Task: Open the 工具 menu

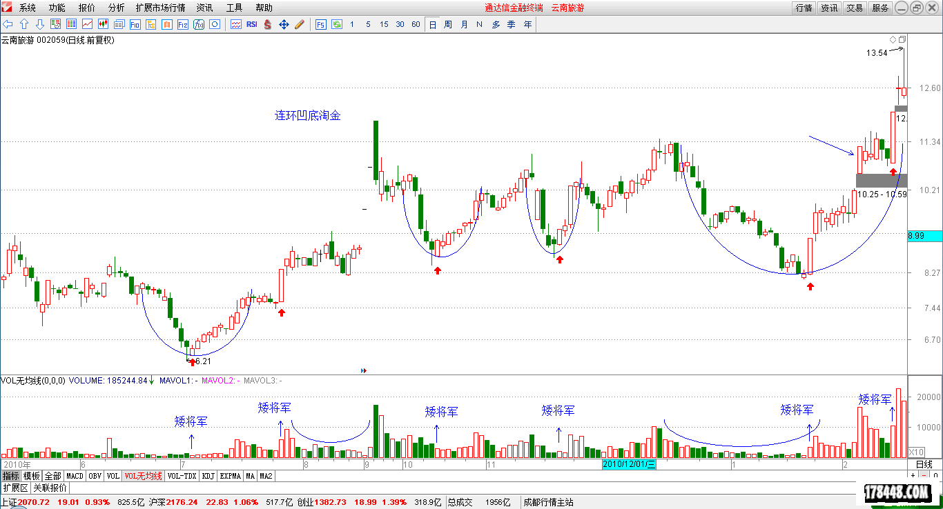Action: tap(235, 8)
